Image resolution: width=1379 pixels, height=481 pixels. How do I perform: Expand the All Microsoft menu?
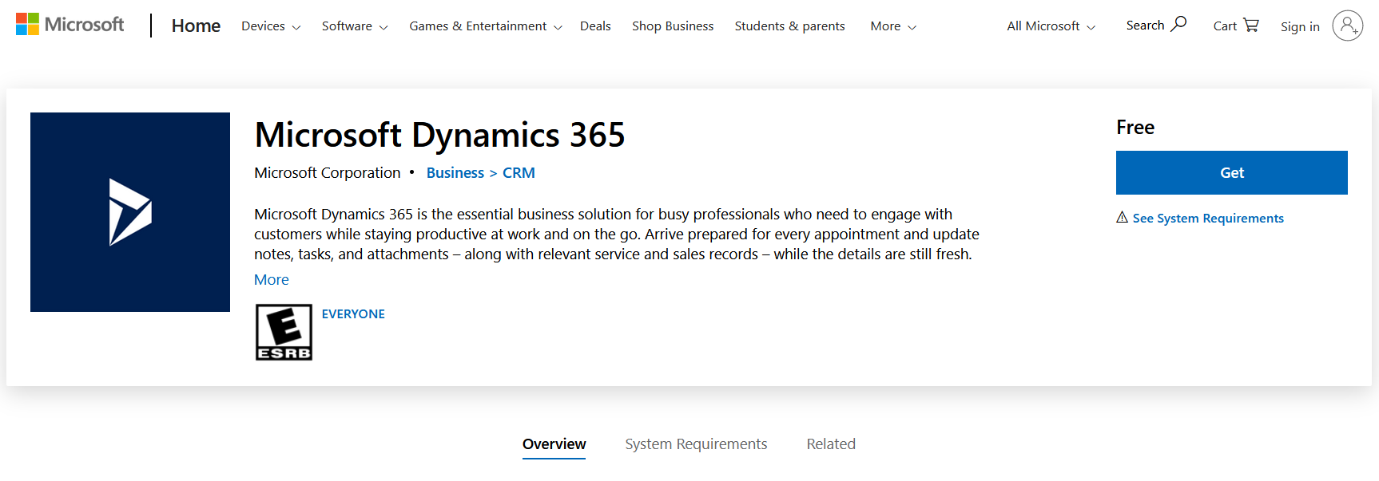click(1051, 26)
